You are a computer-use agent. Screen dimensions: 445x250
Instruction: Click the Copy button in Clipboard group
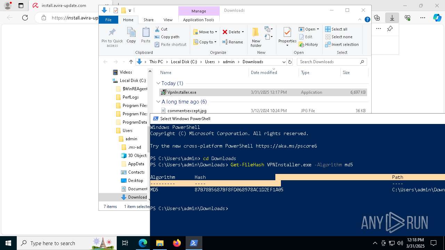click(x=131, y=35)
